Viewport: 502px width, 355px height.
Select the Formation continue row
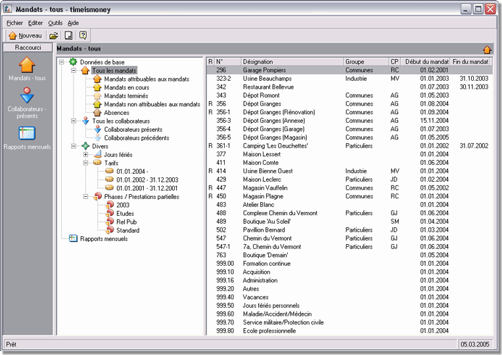click(x=350, y=264)
